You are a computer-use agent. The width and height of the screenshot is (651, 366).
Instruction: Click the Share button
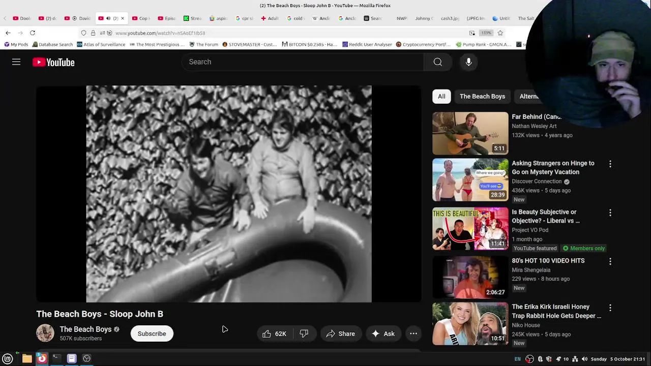point(340,333)
